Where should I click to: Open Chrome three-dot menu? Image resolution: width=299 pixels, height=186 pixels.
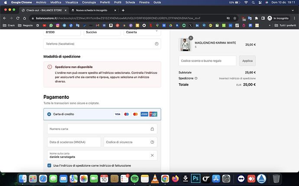(294, 18)
